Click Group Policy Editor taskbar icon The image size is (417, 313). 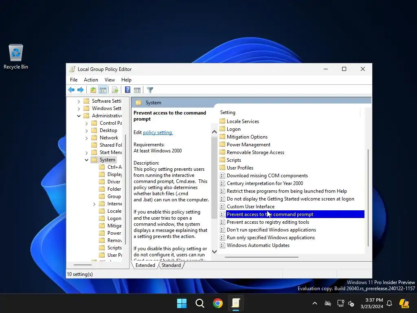[236, 303]
